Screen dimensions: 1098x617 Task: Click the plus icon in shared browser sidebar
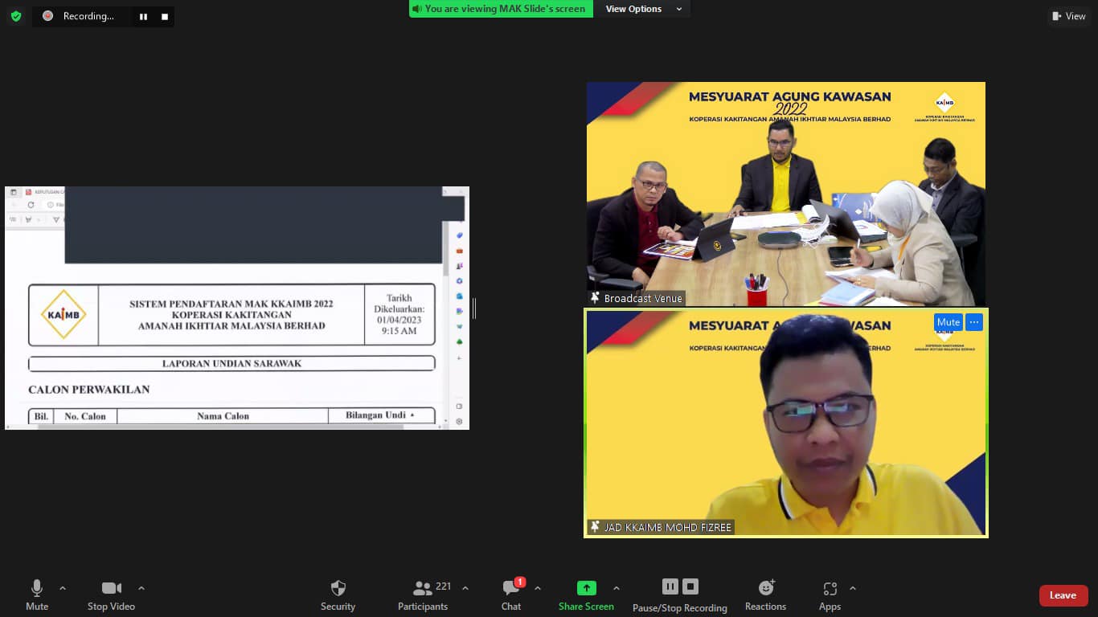[x=459, y=358]
